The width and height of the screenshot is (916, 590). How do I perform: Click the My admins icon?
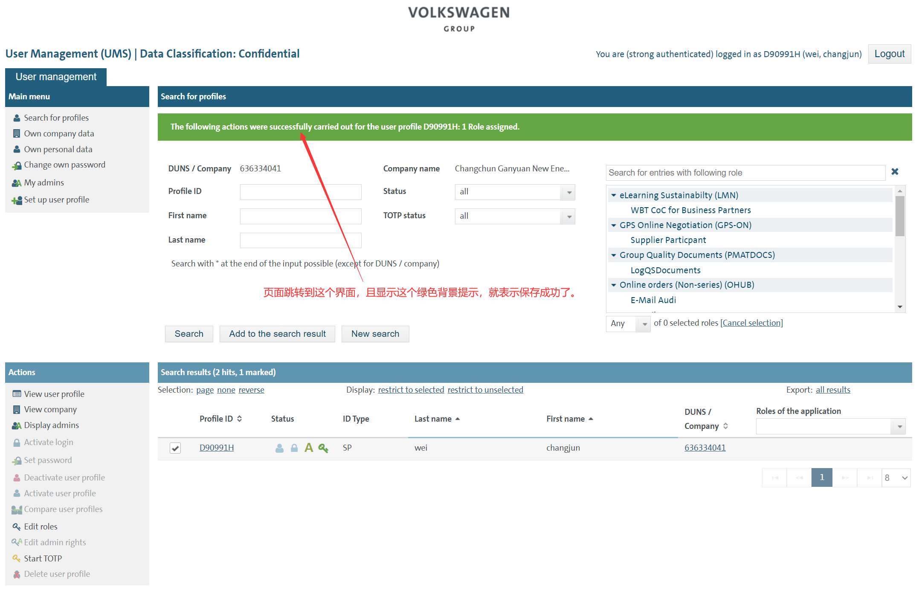tap(17, 183)
